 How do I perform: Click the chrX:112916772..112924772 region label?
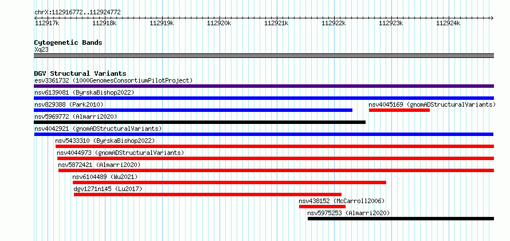click(77, 13)
